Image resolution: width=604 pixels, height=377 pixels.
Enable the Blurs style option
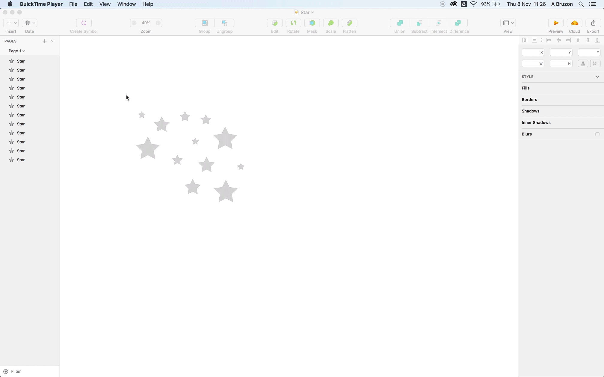pyautogui.click(x=597, y=134)
